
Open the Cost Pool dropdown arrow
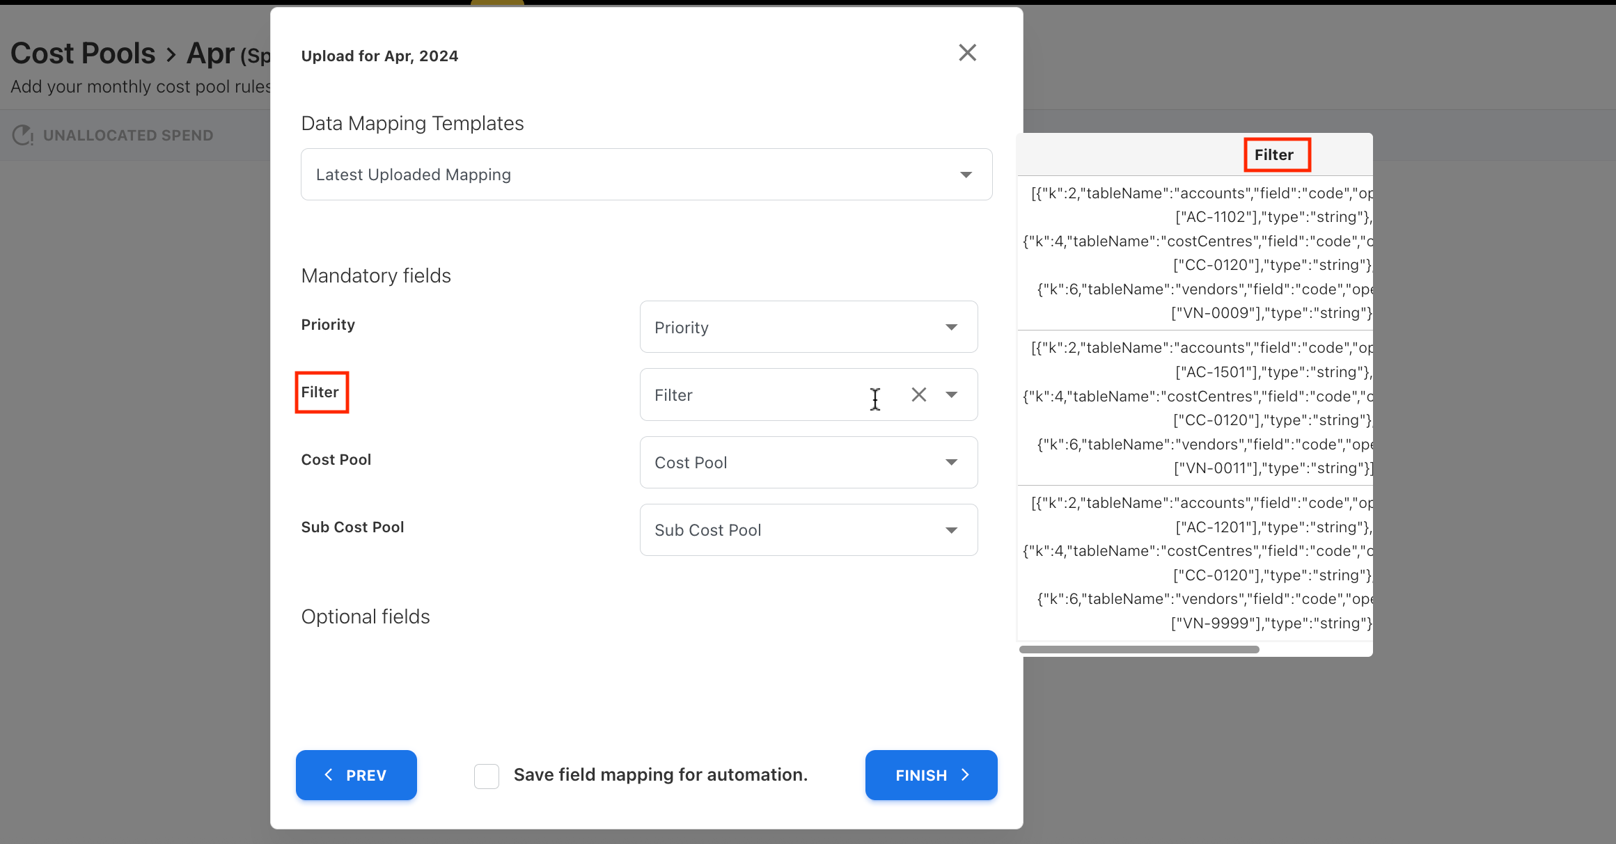[x=951, y=462]
